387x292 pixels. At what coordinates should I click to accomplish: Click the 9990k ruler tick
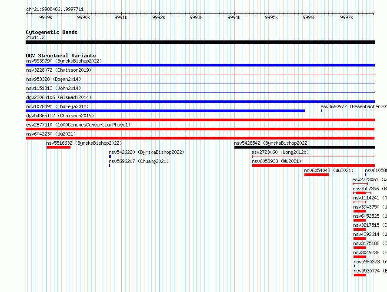[83, 17]
